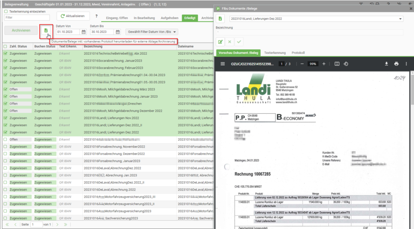This screenshot has height=229, width=414.
Task: Switch to In Bearbeitung tab
Action: coord(144,18)
